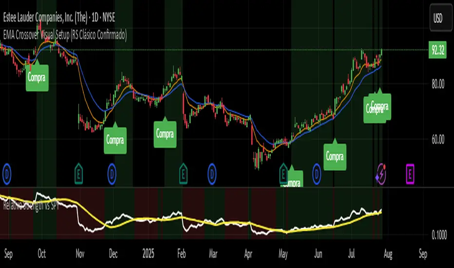This screenshot has width=454, height=268.
Task: Click the Compra signal label in mid-January
Action: pos(165,134)
